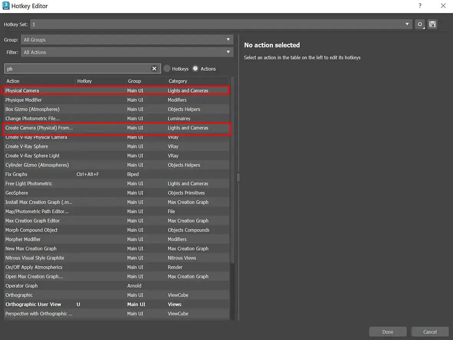
Task: Select the Operator Graph action row
Action: [x=117, y=286]
